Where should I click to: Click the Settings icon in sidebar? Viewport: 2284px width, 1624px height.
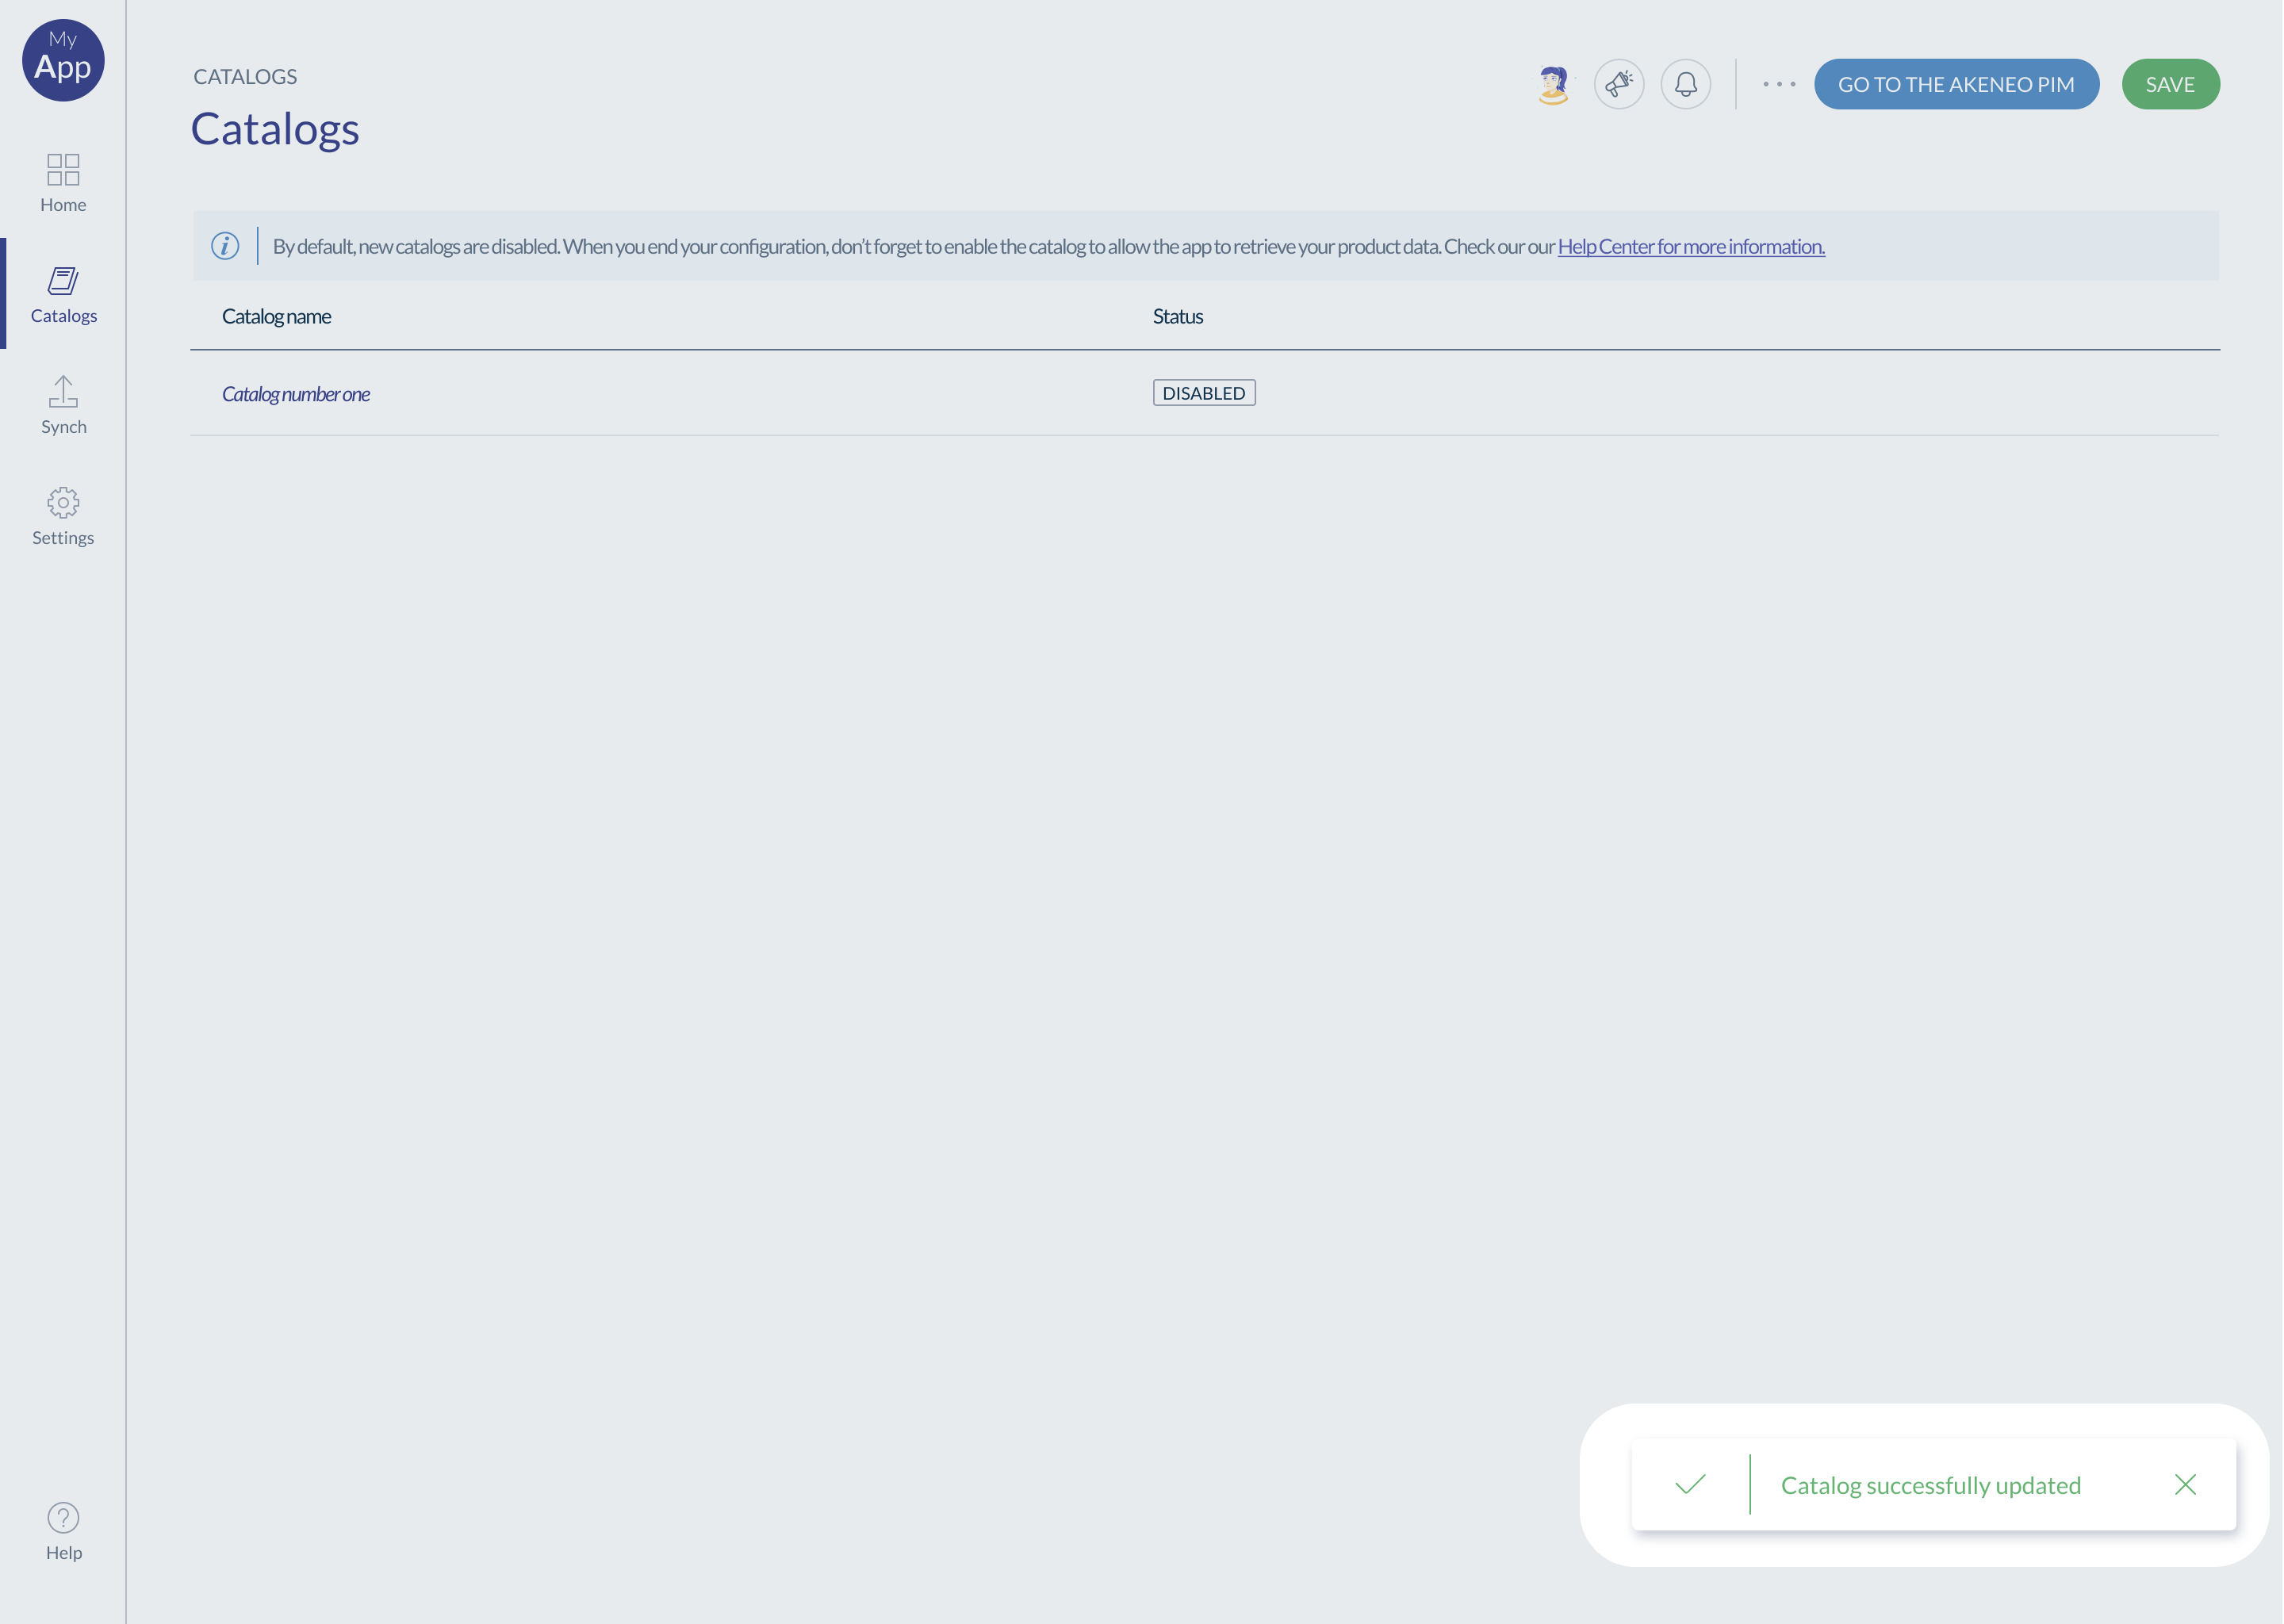tap(63, 503)
